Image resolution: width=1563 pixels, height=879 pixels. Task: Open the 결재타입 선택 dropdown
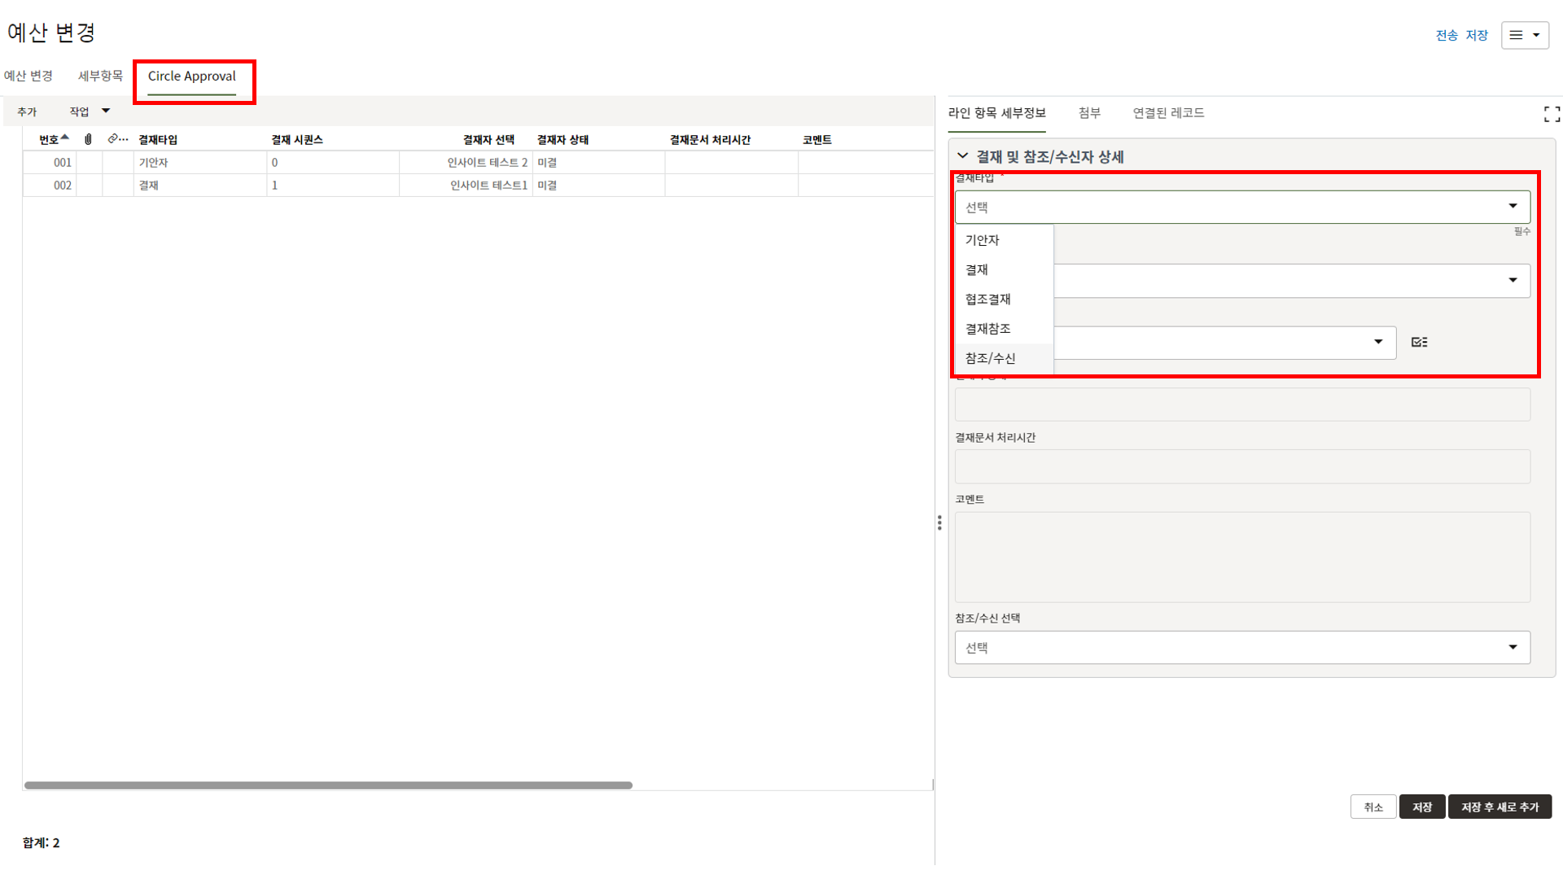coord(1241,208)
